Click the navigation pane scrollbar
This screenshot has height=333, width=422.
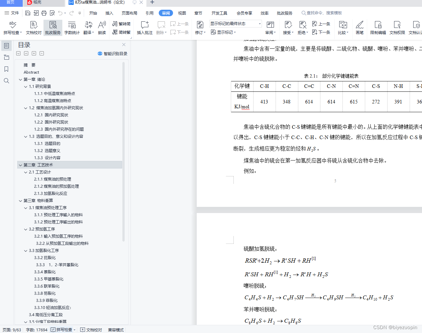pos(123,152)
